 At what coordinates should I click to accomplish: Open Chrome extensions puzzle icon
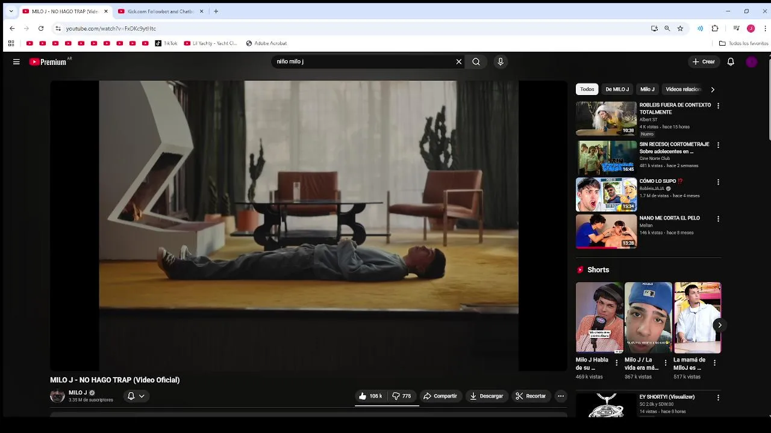(x=715, y=28)
